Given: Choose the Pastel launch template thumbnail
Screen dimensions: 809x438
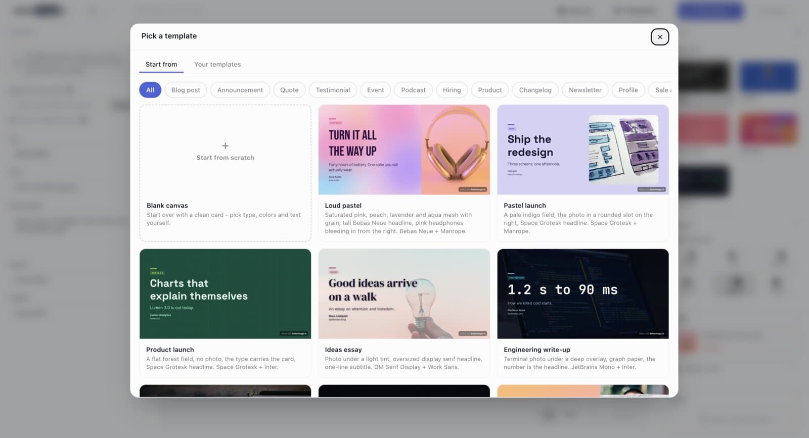Looking at the screenshot, I should [583, 150].
